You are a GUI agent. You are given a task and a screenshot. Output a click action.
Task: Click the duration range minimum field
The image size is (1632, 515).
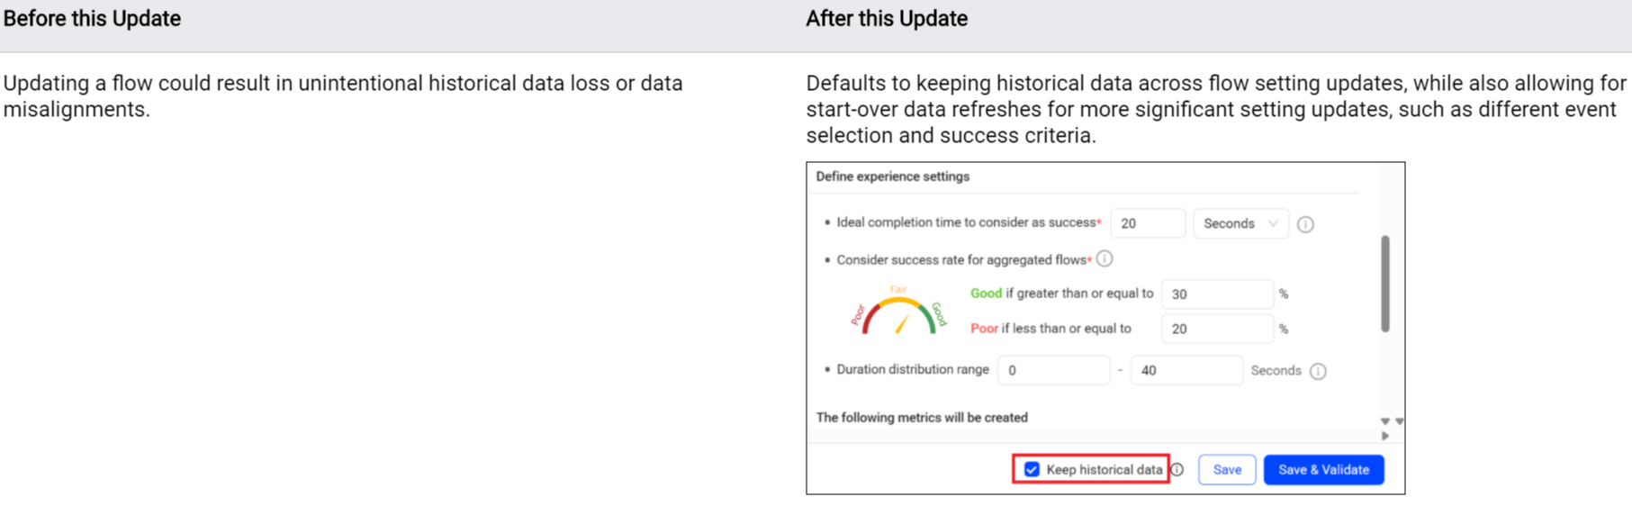pyautogui.click(x=1052, y=370)
